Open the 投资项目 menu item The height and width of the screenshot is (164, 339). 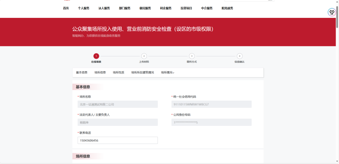186,8
